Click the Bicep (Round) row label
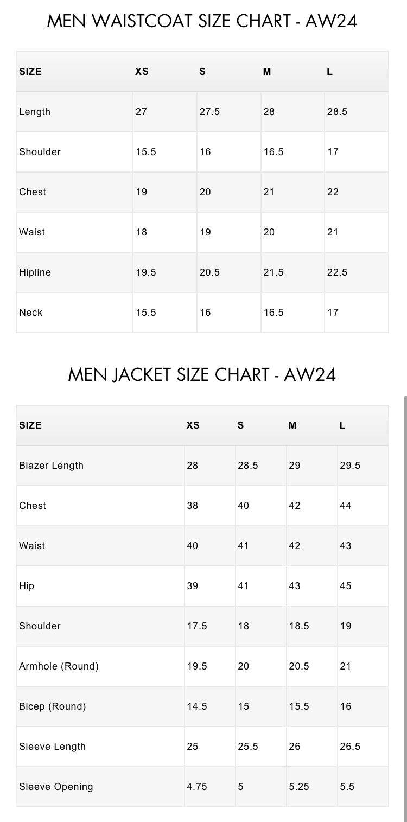This screenshot has width=407, height=822. 53,706
